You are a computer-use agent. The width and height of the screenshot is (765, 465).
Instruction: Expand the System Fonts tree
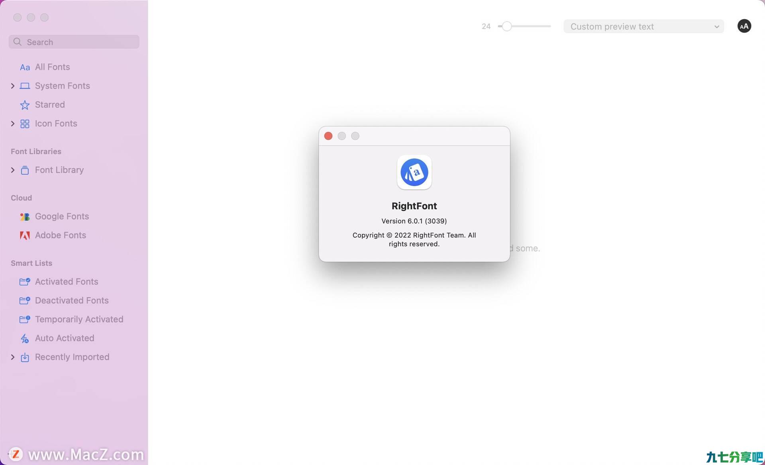(x=13, y=86)
